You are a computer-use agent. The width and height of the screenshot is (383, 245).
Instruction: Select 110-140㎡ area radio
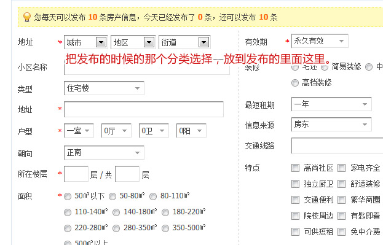tap(68, 212)
